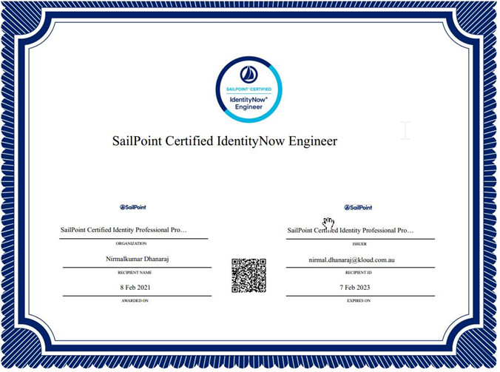The image size is (500, 372).
Task: Select the title "SailPoint Certified IdentityNow Engineer"
Action: [225, 141]
